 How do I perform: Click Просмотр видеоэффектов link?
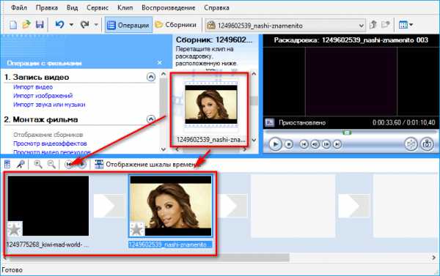[50, 143]
